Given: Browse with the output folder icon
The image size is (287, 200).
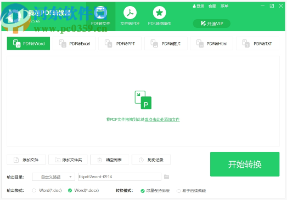Looking at the screenshot, I should (x=167, y=177).
